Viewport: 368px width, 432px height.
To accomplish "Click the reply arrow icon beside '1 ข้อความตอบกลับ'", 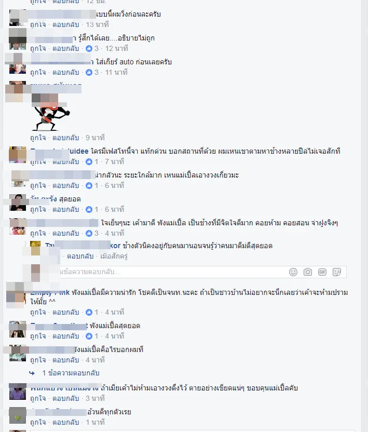I will [x=32, y=373].
